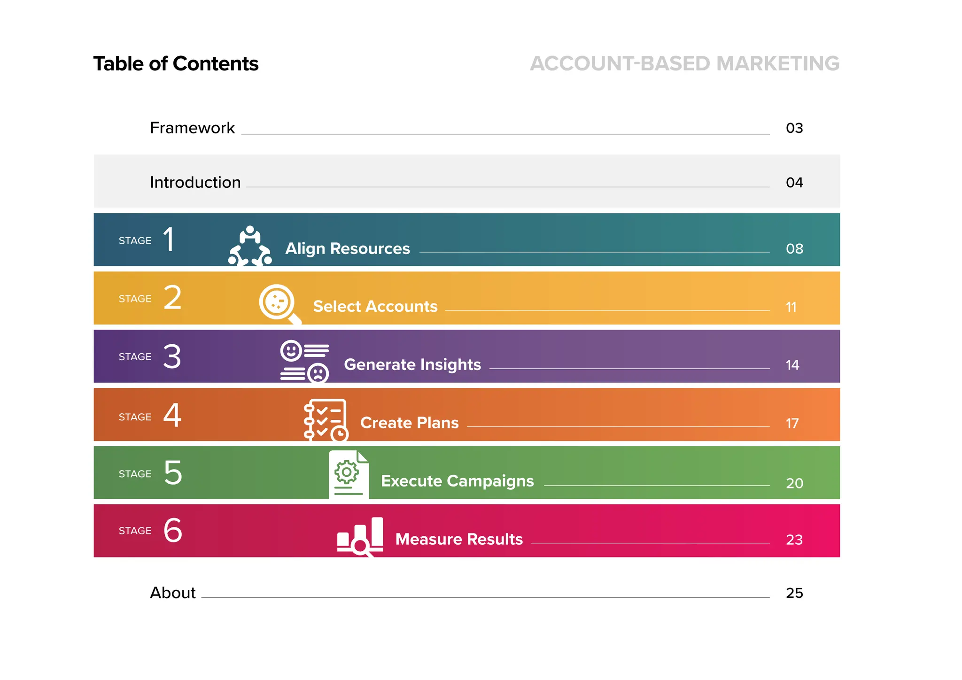Select the Align Resources title
This screenshot has height=680, width=962.
pyautogui.click(x=348, y=248)
